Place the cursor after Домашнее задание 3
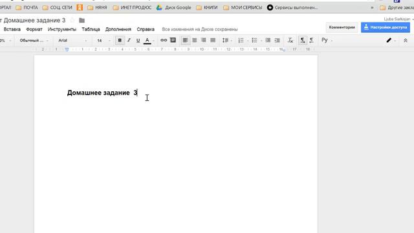 [x=138, y=93]
